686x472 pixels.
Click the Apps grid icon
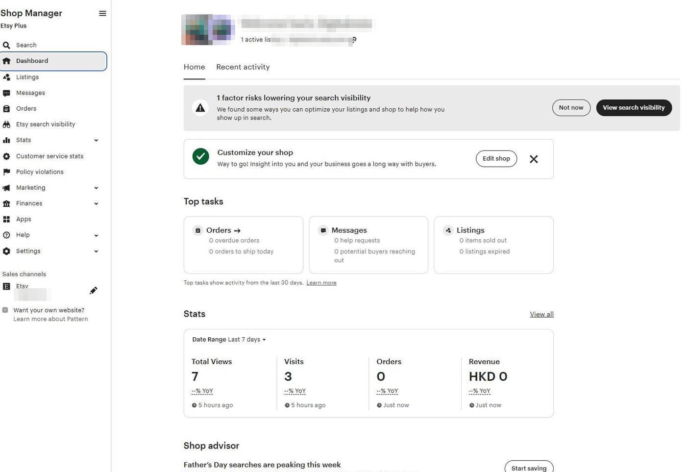(6, 219)
